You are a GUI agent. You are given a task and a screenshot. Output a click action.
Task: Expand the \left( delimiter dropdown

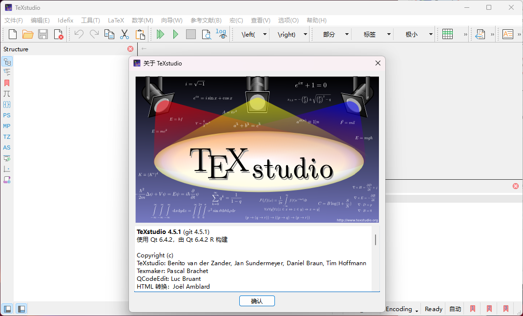(x=265, y=34)
